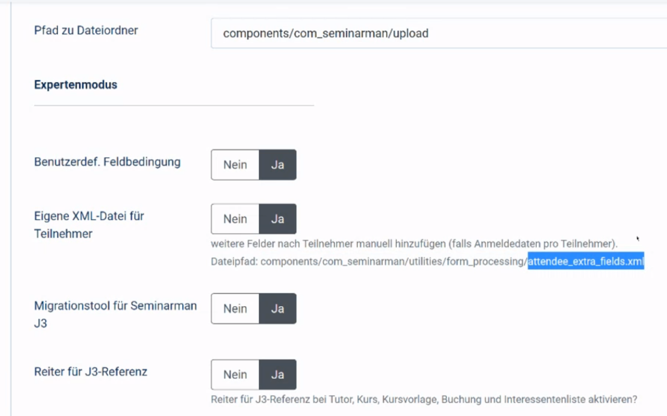Click the "Expertenmodus" section heading
Screen dimensions: 667x416
75,84
